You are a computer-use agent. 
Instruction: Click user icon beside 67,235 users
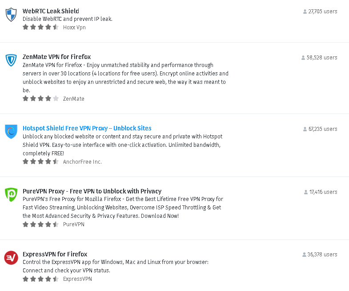tap(305, 129)
